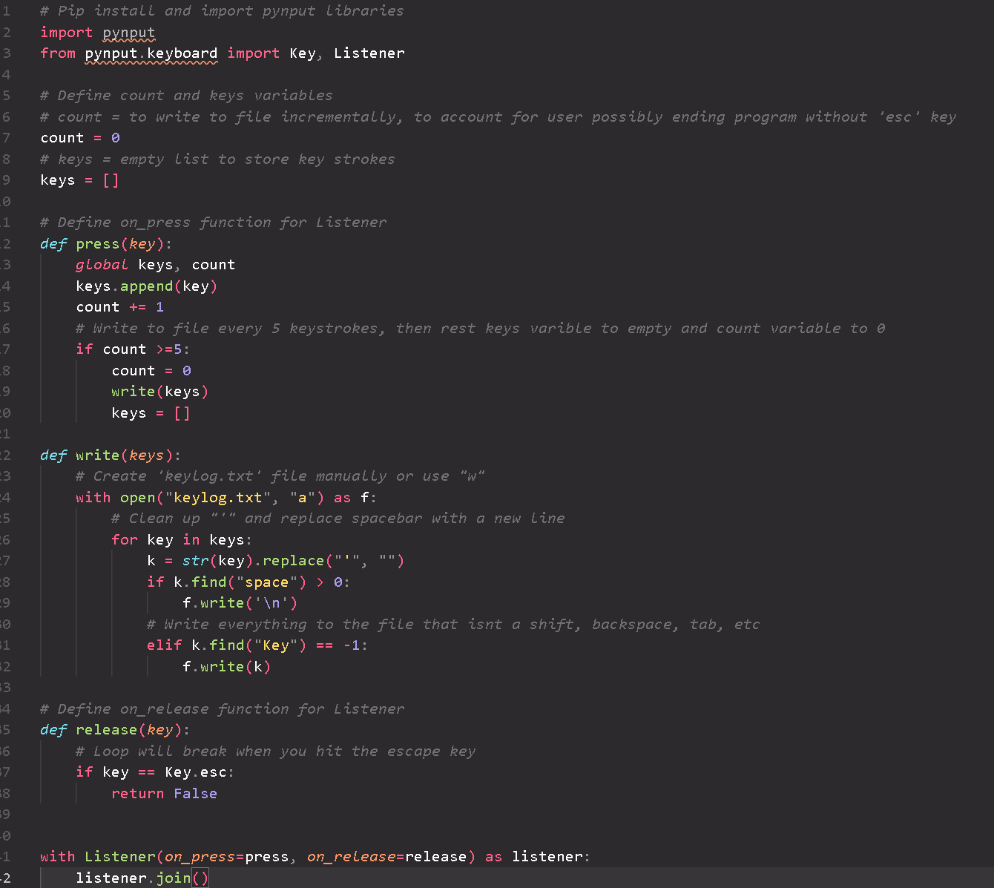Click the comment 'Loop will break when you hit the escape key'

pyautogui.click(x=275, y=751)
